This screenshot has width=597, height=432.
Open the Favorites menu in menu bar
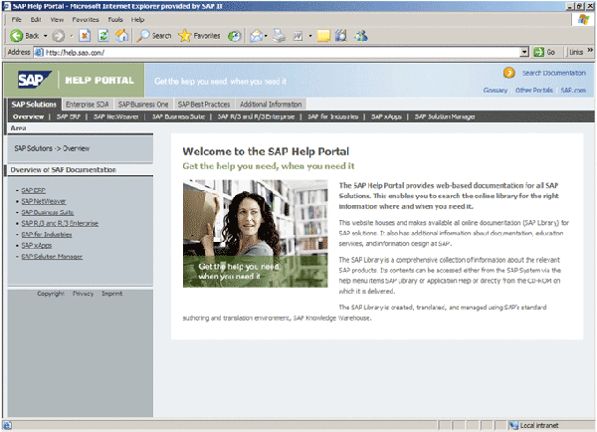click(x=86, y=19)
